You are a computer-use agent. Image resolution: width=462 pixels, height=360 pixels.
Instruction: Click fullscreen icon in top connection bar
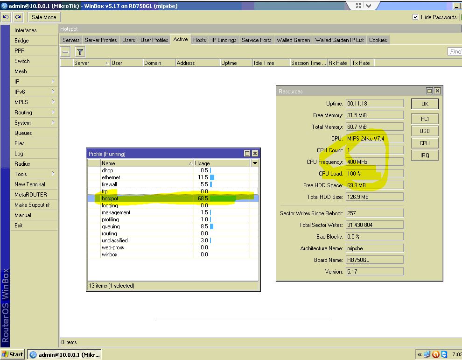pos(358,6)
